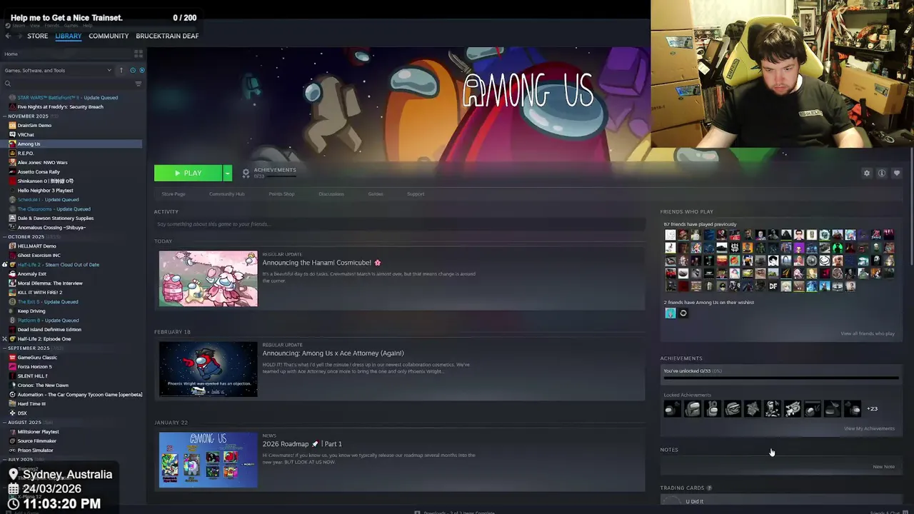Image resolution: width=914 pixels, height=514 pixels.
Task: Open Ace Attorney news thumbnail
Action: pyautogui.click(x=208, y=369)
